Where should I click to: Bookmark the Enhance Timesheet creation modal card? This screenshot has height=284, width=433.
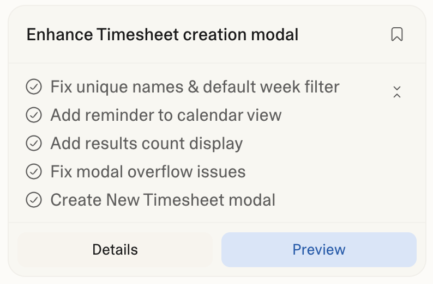(397, 35)
